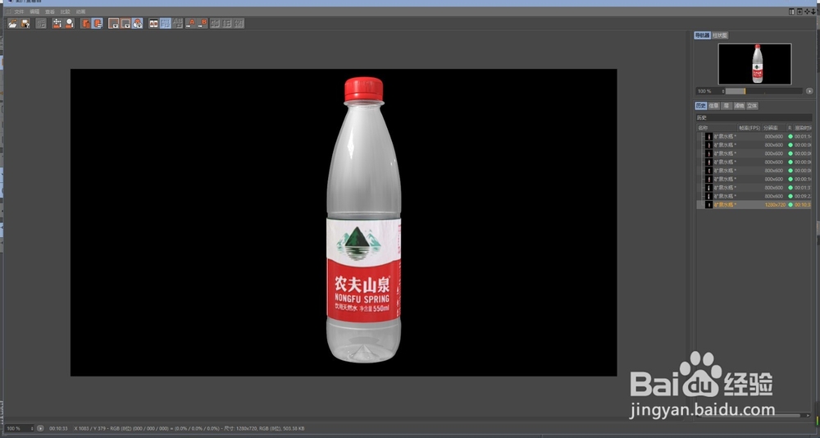This screenshot has width=820, height=438.
Task: Select the 立体 tab
Action: point(752,106)
